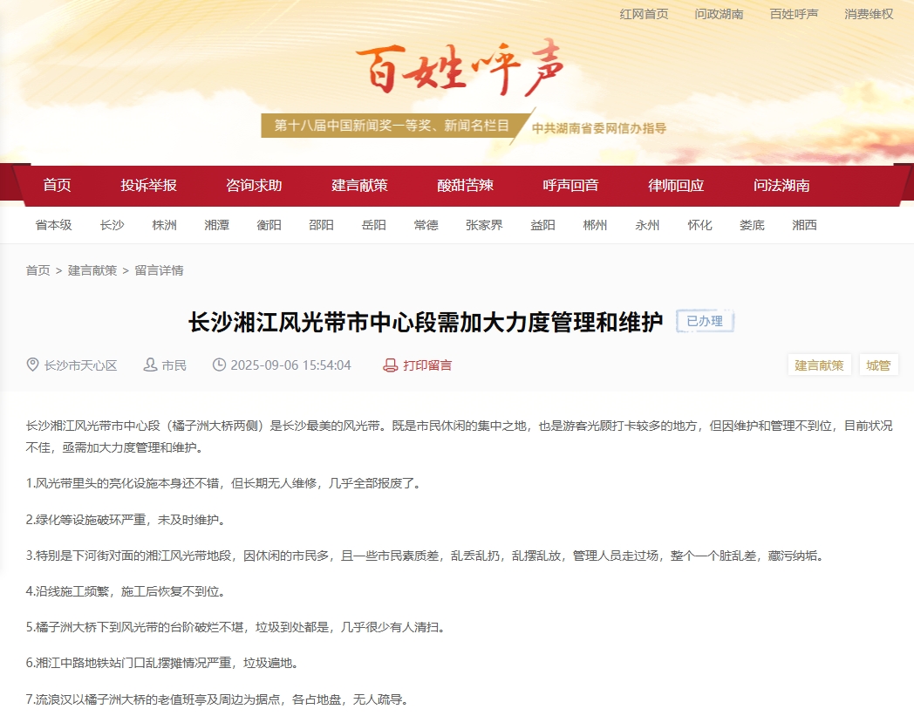Click the clock icon beside the timestamp
Image resolution: width=914 pixels, height=716 pixels.
click(219, 365)
